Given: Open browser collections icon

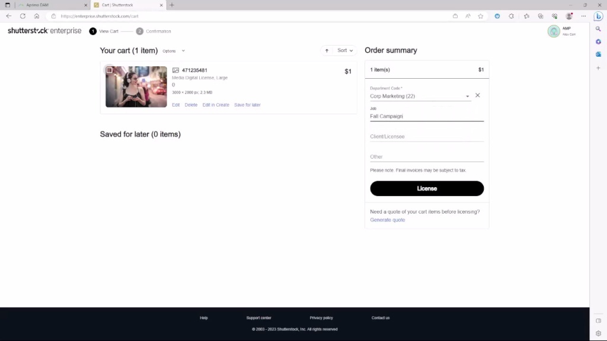Looking at the screenshot, I should [x=541, y=16].
